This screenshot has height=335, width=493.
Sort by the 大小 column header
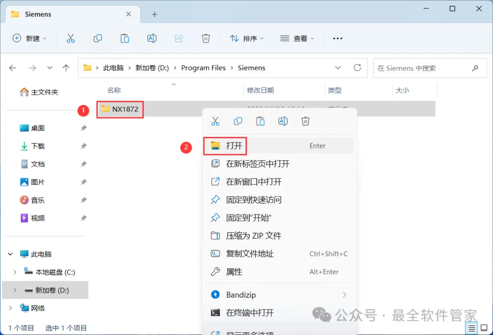(402, 90)
